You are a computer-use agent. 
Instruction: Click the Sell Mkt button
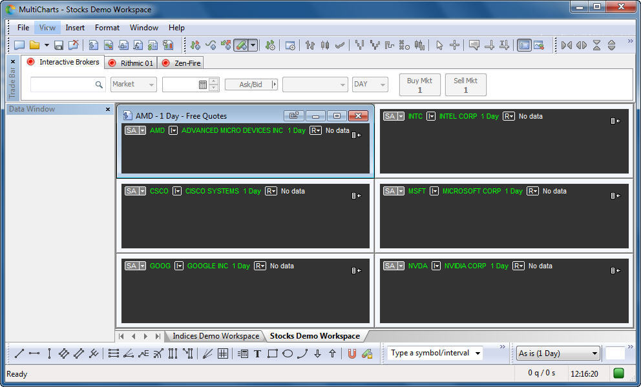(x=465, y=85)
